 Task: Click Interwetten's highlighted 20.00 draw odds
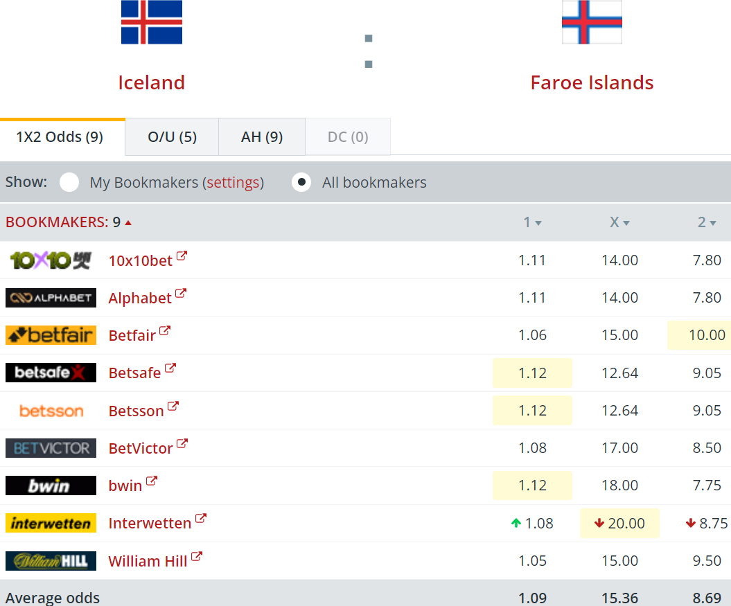pos(619,523)
